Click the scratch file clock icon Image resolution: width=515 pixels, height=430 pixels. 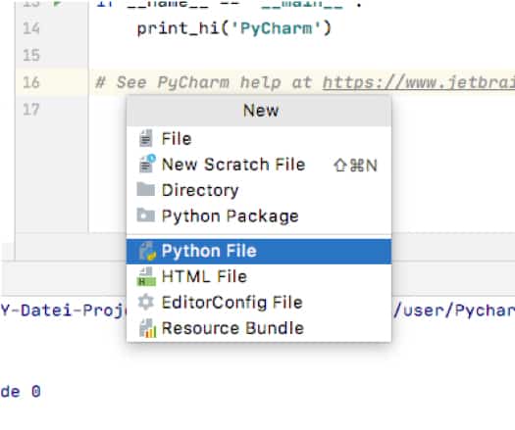pyautogui.click(x=146, y=164)
